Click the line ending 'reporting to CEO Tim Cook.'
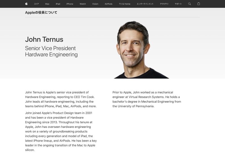 60,97
